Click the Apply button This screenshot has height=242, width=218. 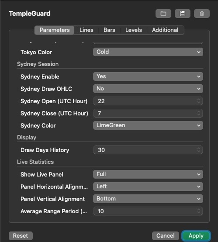click(x=196, y=236)
